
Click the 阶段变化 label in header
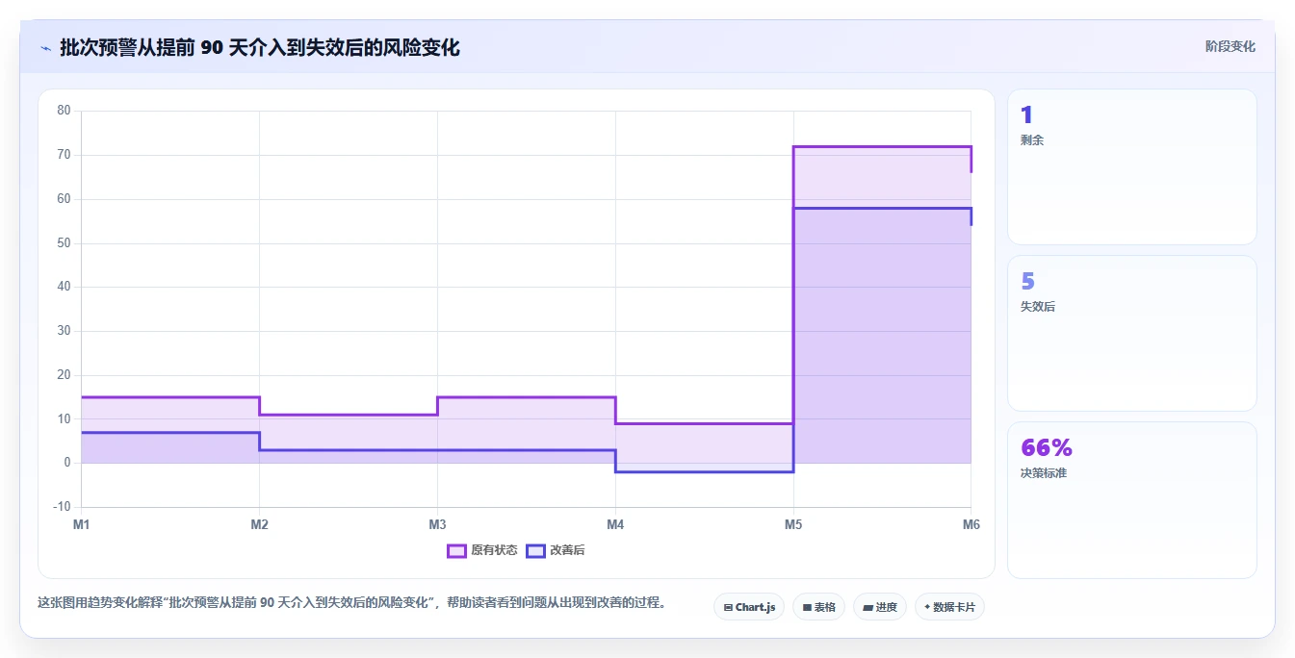[1230, 46]
